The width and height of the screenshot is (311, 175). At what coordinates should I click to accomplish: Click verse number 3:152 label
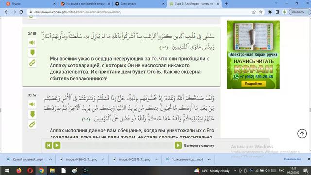(x=32, y=95)
